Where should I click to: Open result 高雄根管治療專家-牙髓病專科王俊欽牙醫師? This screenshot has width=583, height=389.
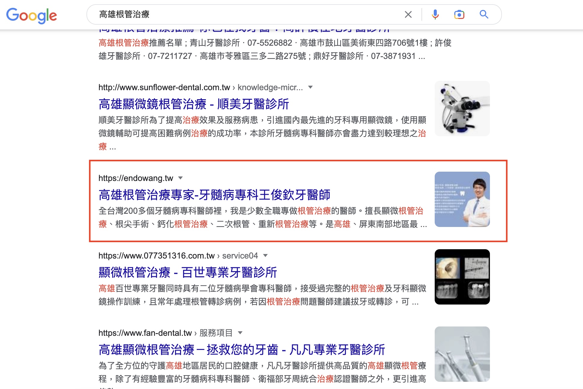click(214, 195)
